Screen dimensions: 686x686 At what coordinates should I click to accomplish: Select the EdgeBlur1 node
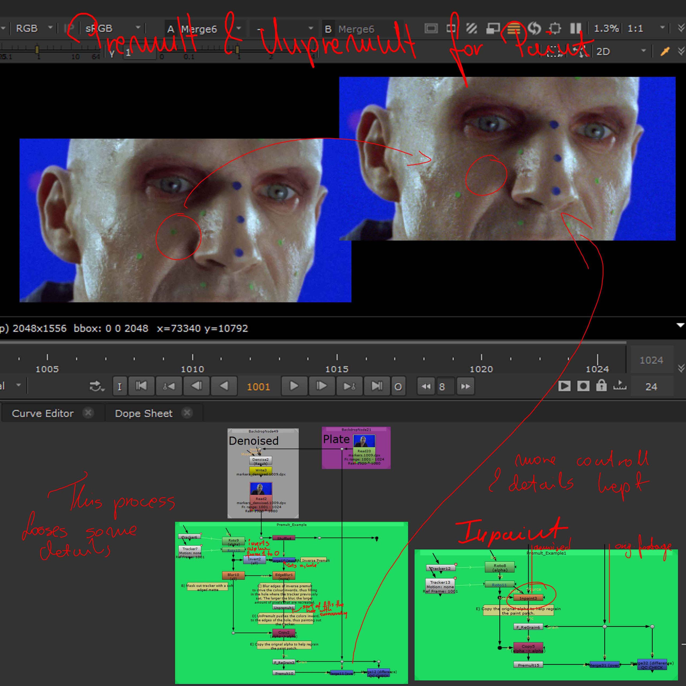[284, 576]
